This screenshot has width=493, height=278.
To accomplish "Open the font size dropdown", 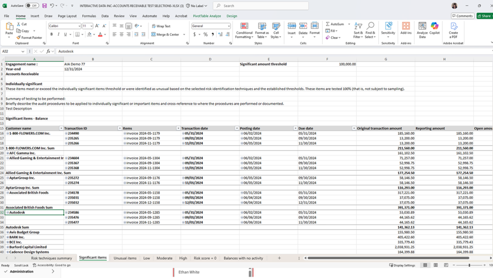I will point(91,26).
